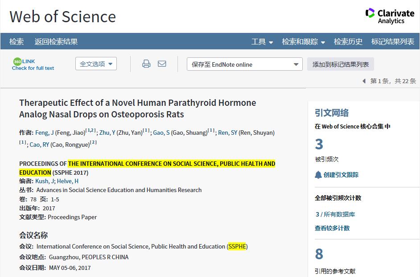Open 标记结果列表 in the navigation bar
Viewport: 420px width, 277px height.
(x=393, y=42)
